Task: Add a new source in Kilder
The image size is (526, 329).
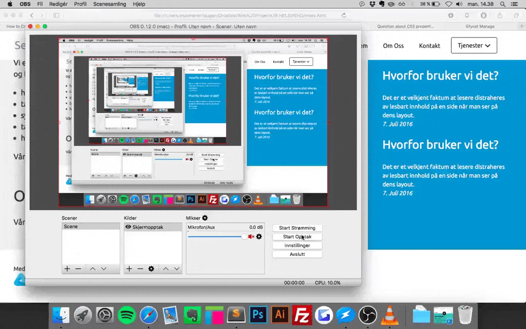Action: click(x=129, y=269)
